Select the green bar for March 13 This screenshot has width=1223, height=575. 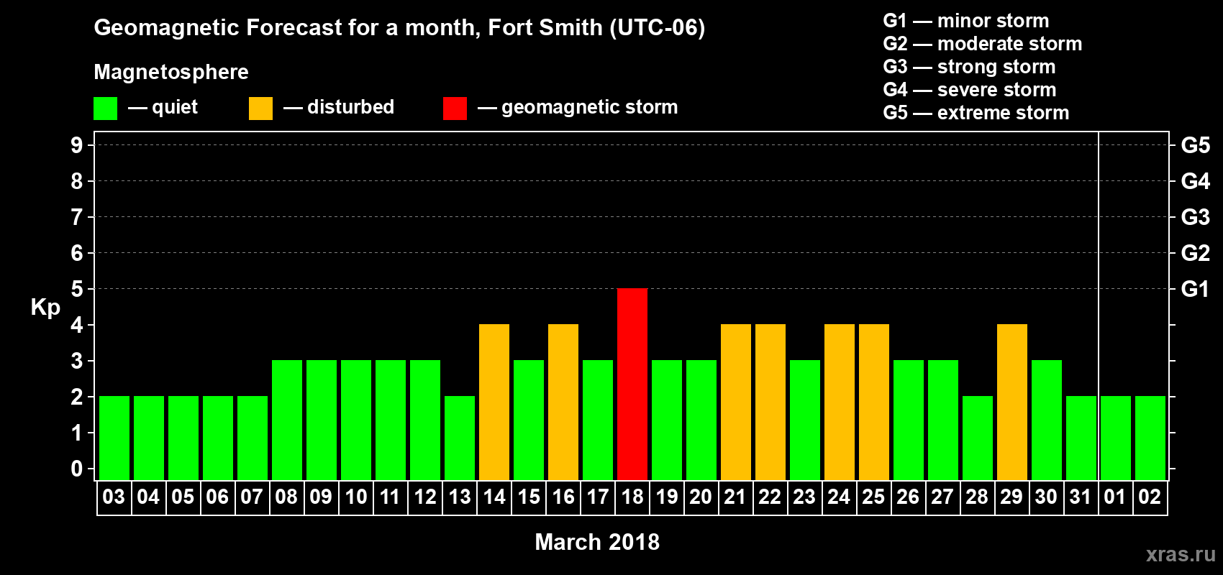(460, 438)
